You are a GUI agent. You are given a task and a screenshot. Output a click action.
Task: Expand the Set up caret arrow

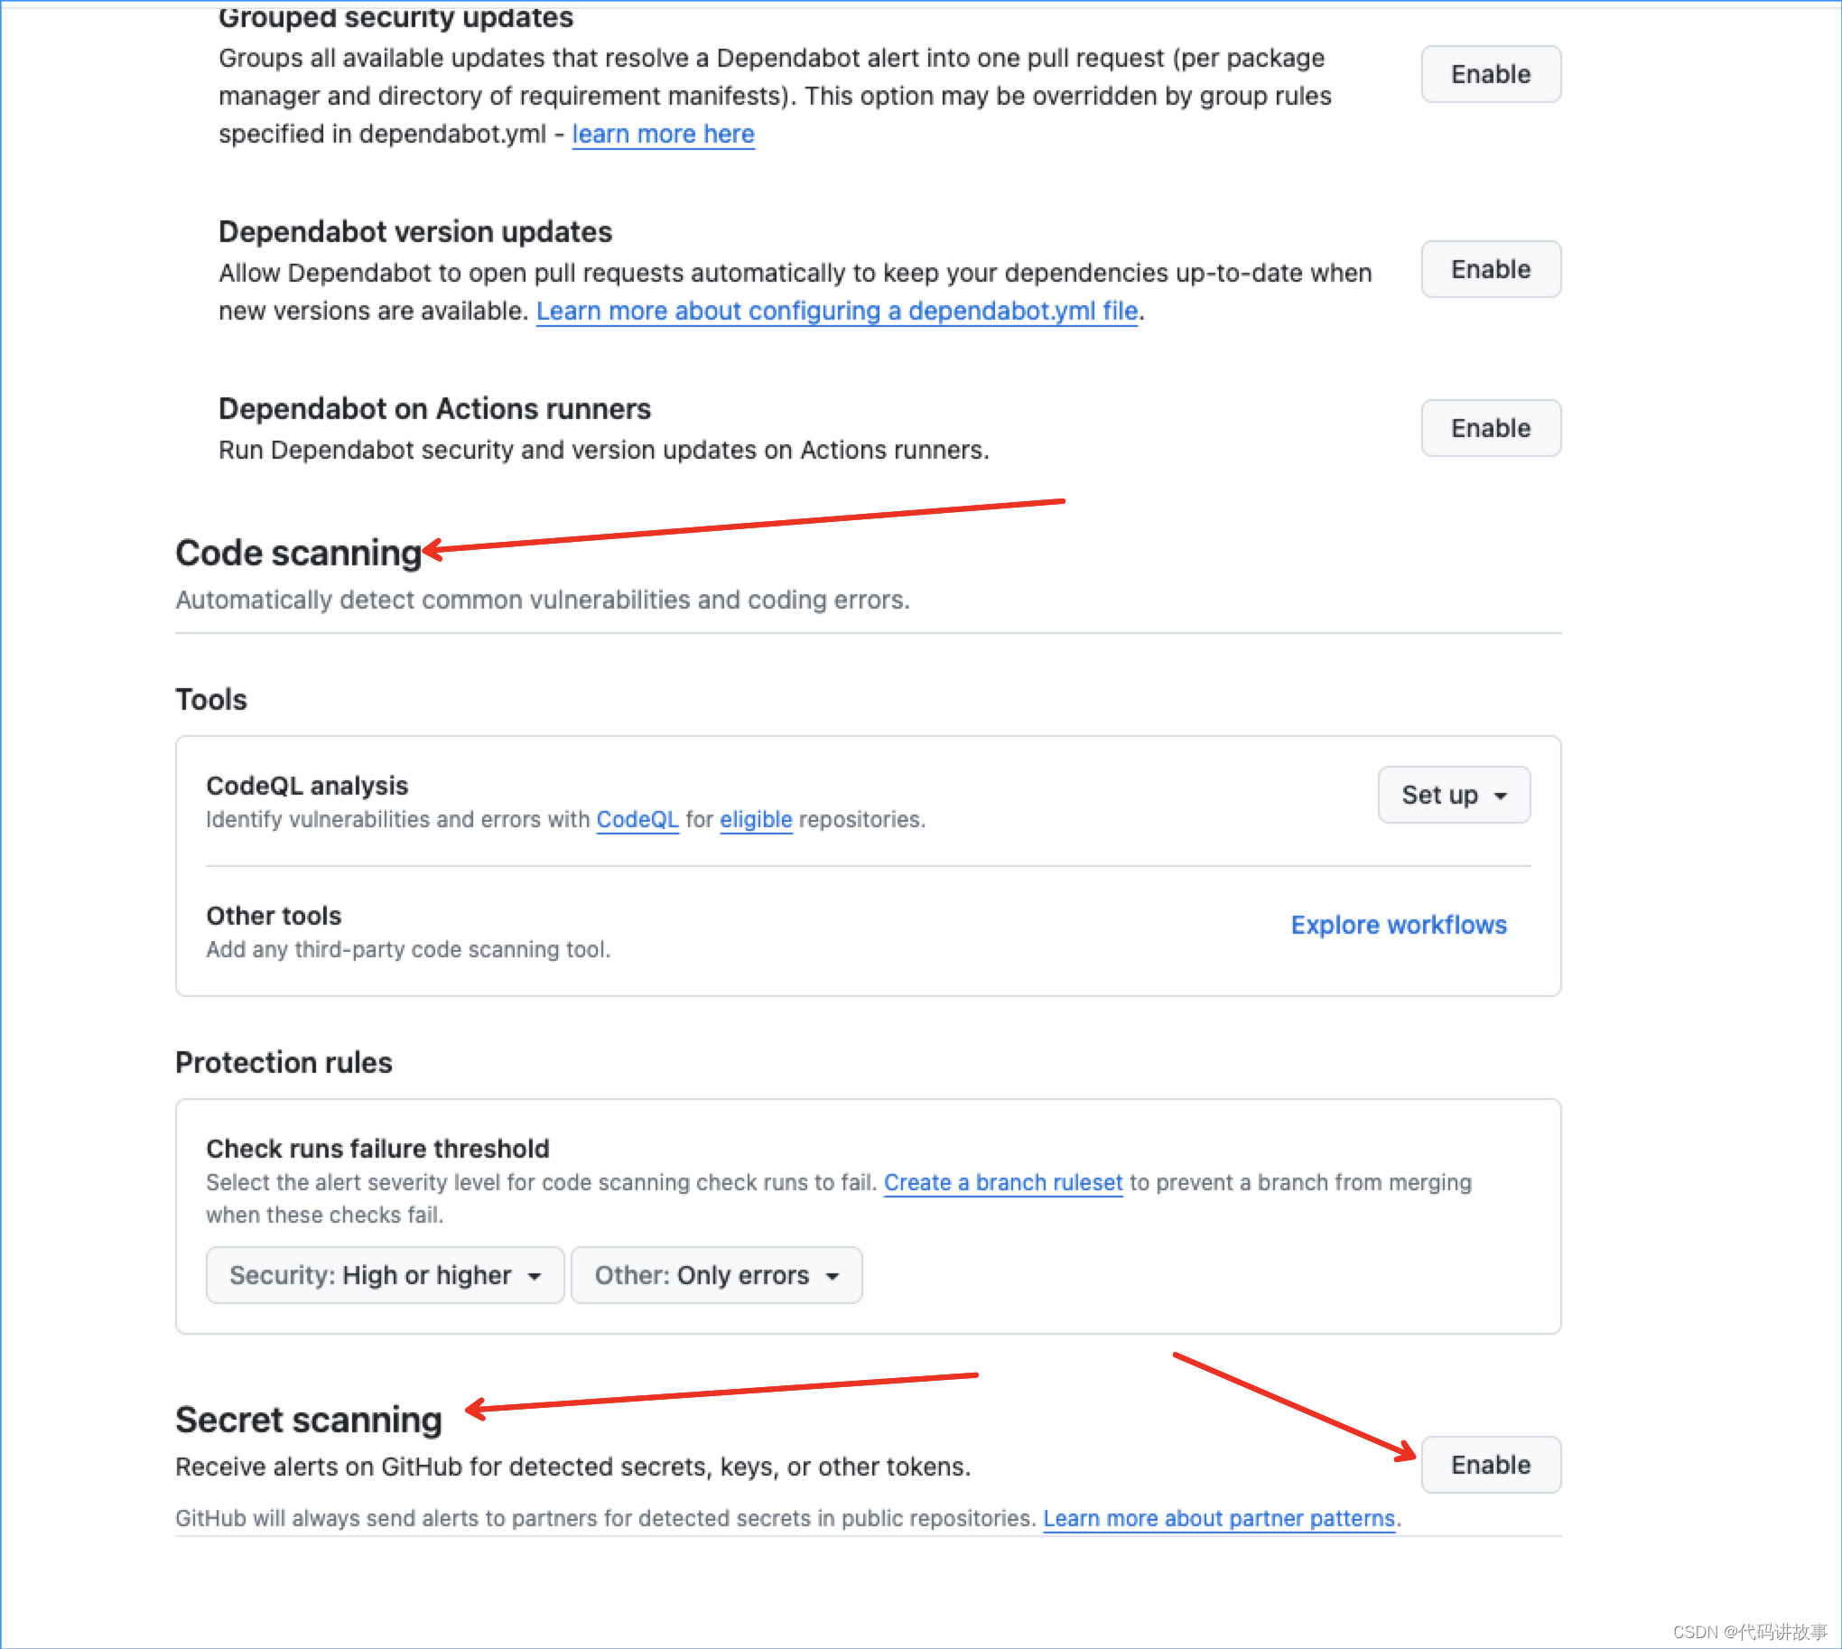pos(1501,795)
